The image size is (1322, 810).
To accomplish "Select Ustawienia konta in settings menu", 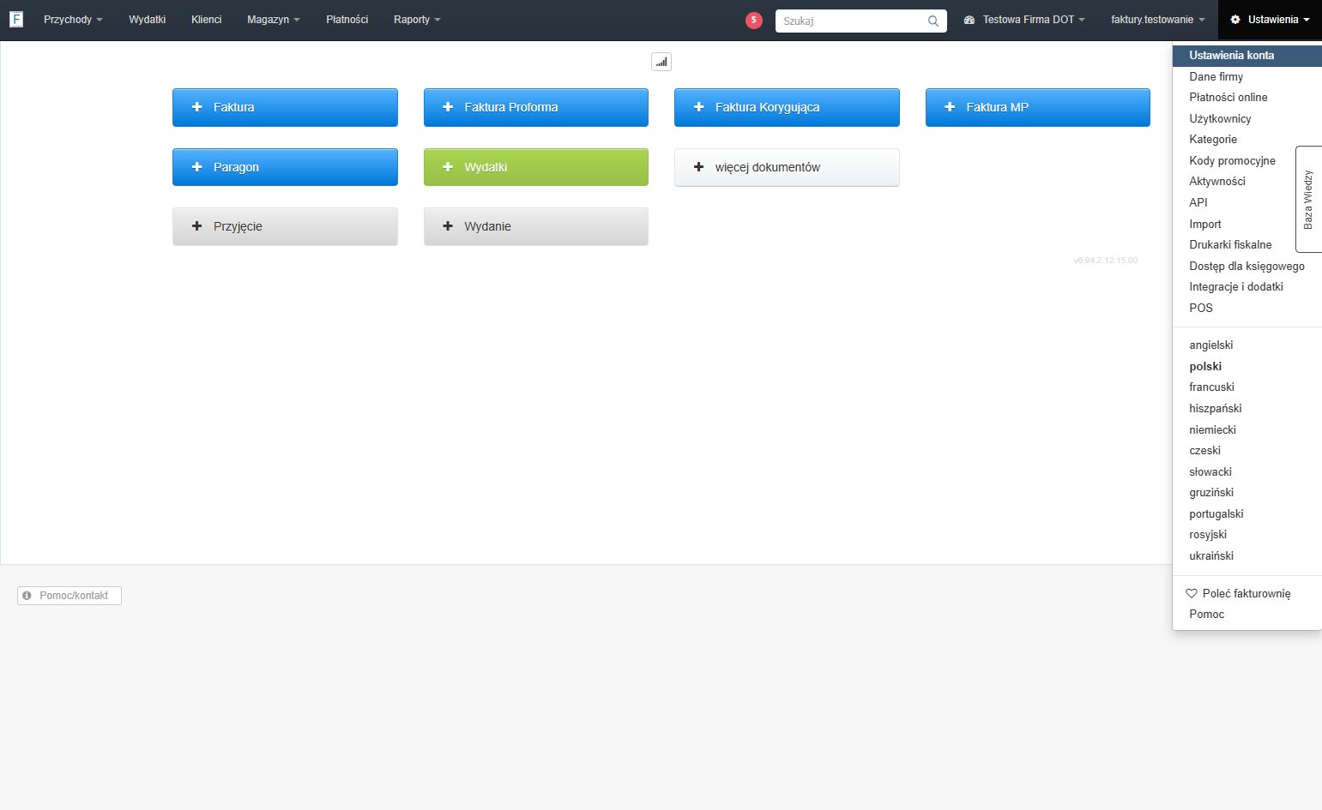I will (x=1247, y=55).
